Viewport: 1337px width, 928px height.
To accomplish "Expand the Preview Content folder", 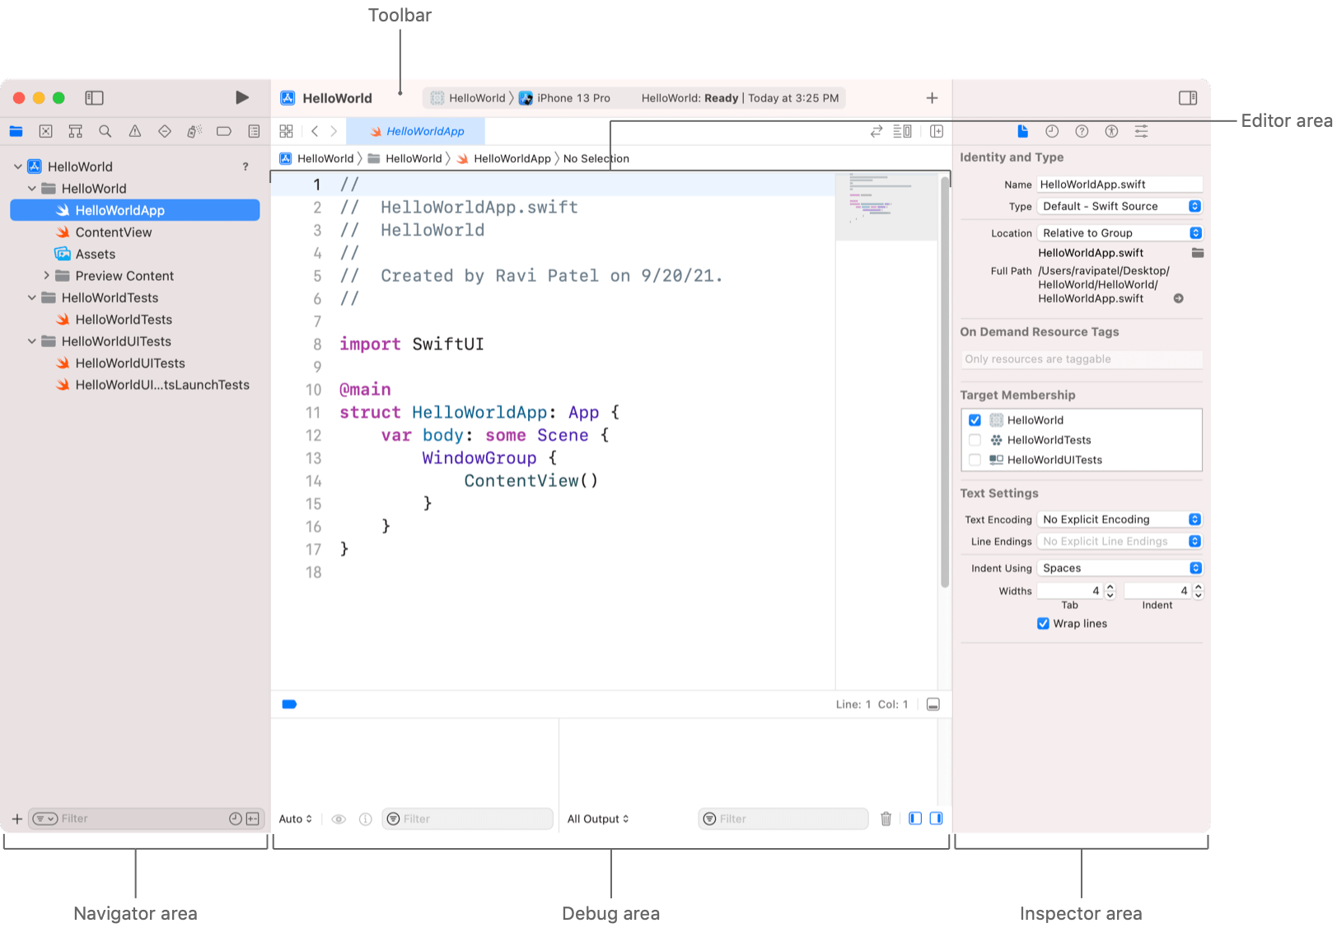I will 46,275.
